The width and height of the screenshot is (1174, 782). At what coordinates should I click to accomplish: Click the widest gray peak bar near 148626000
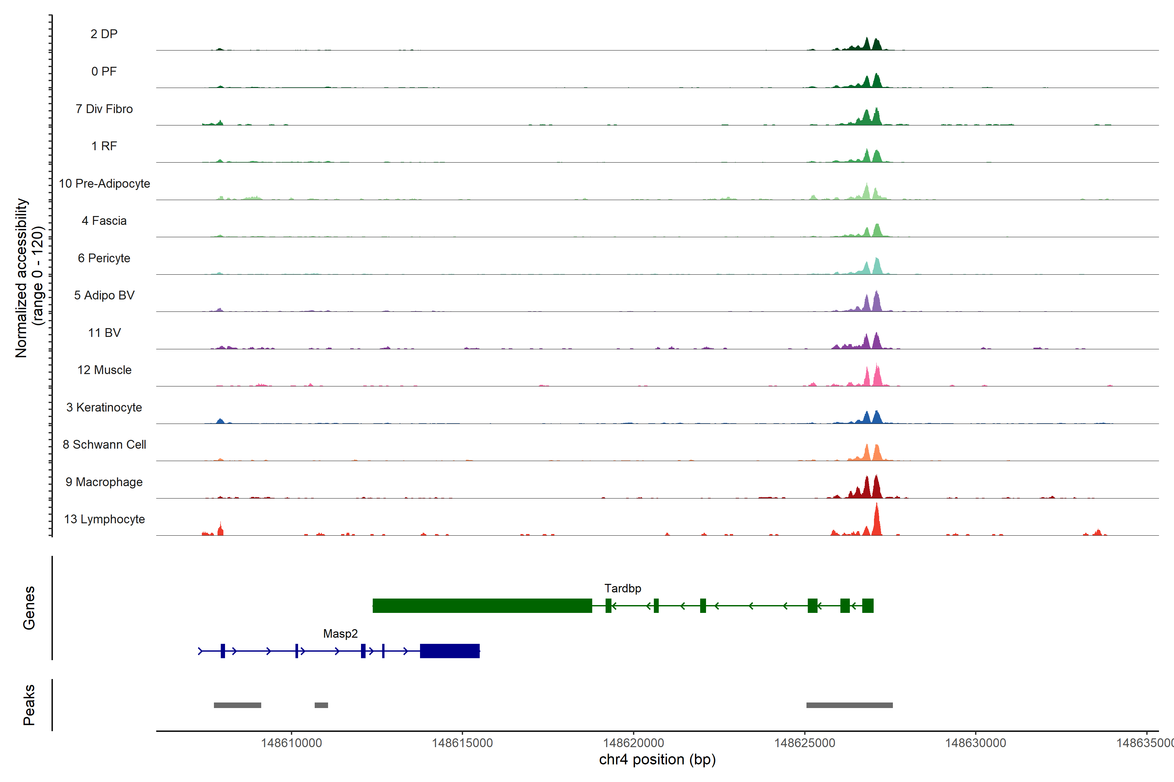pyautogui.click(x=850, y=705)
